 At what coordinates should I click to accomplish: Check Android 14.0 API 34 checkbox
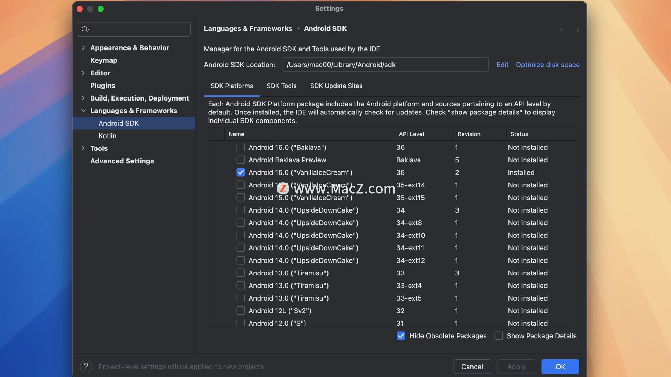[x=240, y=210]
